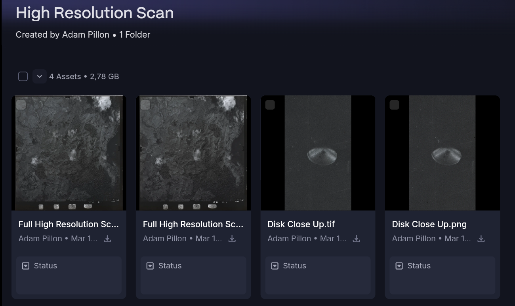
Task: Select checkbox on first Full High Resolution Scan
Action: pyautogui.click(x=21, y=105)
